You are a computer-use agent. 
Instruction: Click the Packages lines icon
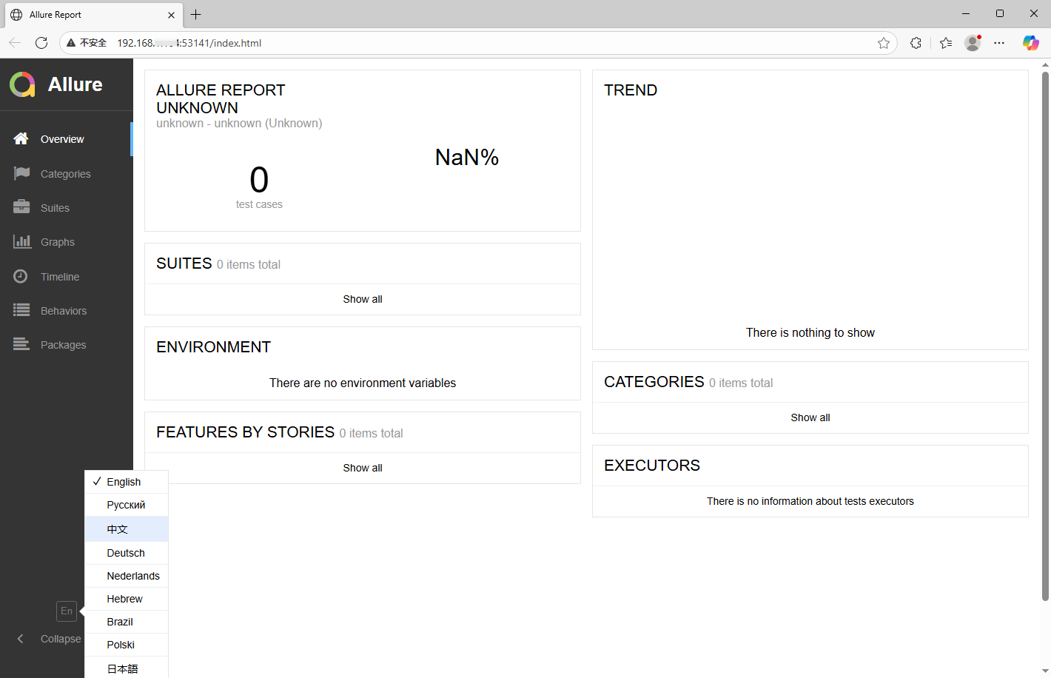point(21,344)
